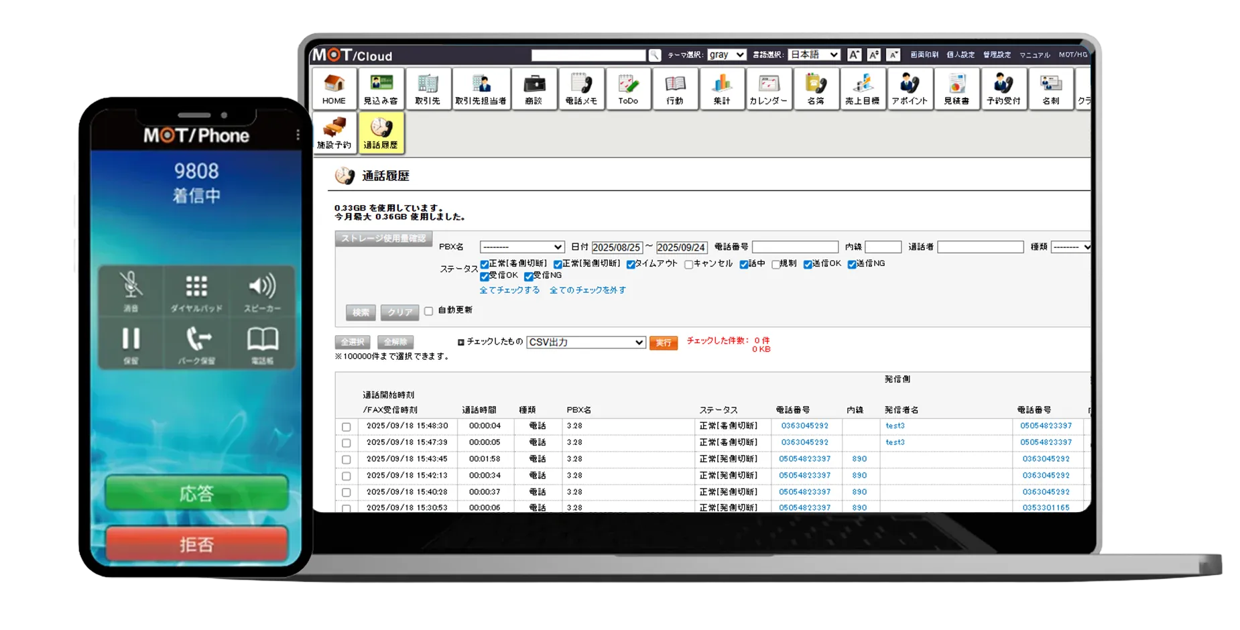Mute the call with 消音 icon

click(131, 291)
